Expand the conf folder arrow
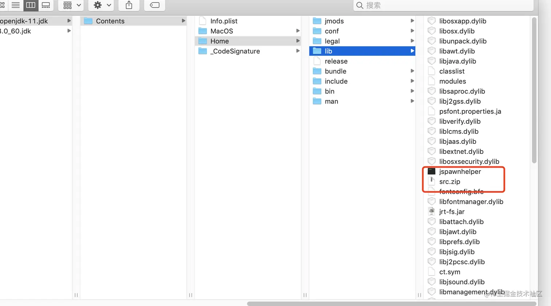This screenshot has height=306, width=551. tap(412, 31)
